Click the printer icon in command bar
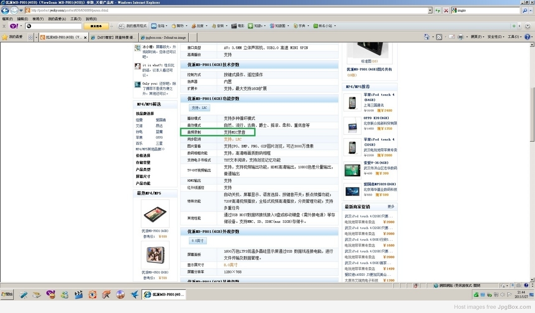This screenshot has width=535, height=313. point(461,37)
